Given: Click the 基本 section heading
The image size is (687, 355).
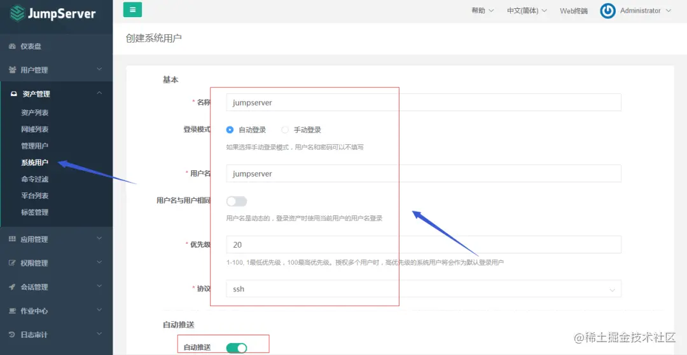Looking at the screenshot, I should (x=170, y=80).
